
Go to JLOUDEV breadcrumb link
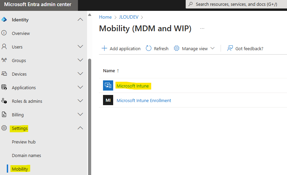(129, 17)
